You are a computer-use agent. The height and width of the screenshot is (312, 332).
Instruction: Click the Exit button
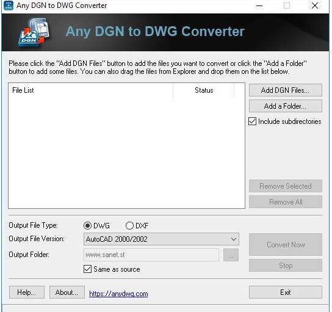tap(285, 292)
